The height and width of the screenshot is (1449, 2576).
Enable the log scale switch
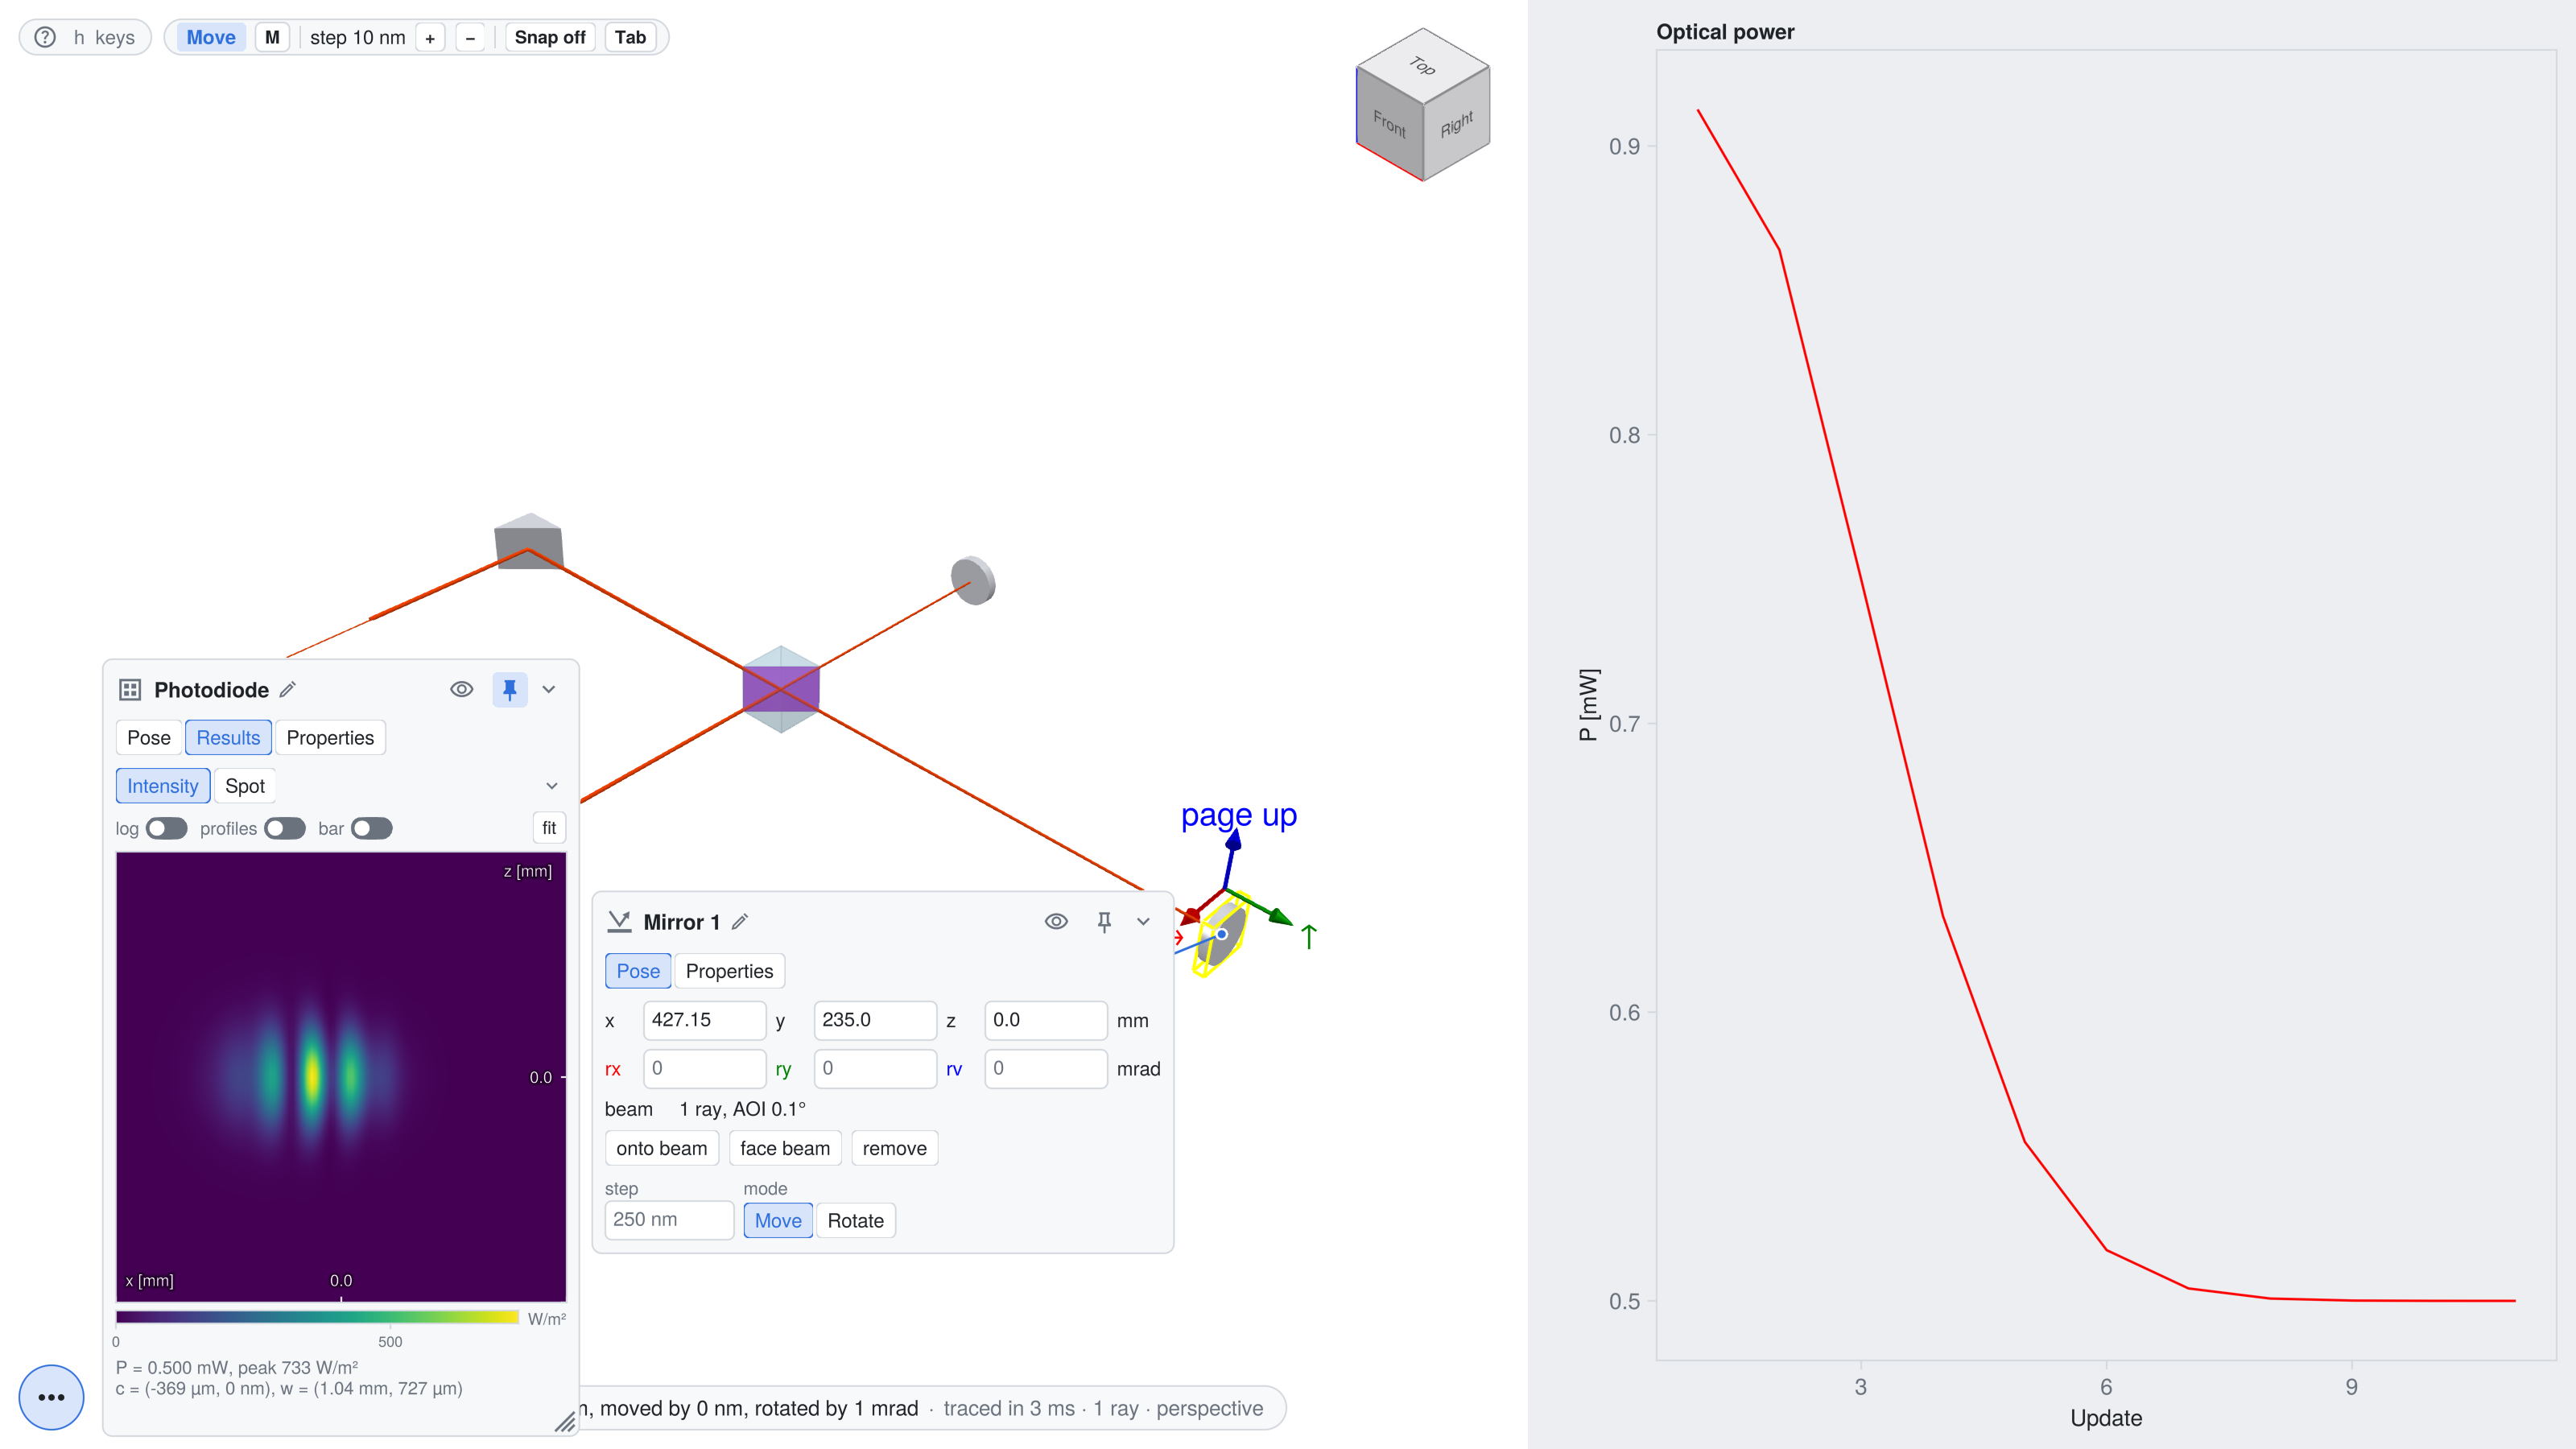[166, 828]
